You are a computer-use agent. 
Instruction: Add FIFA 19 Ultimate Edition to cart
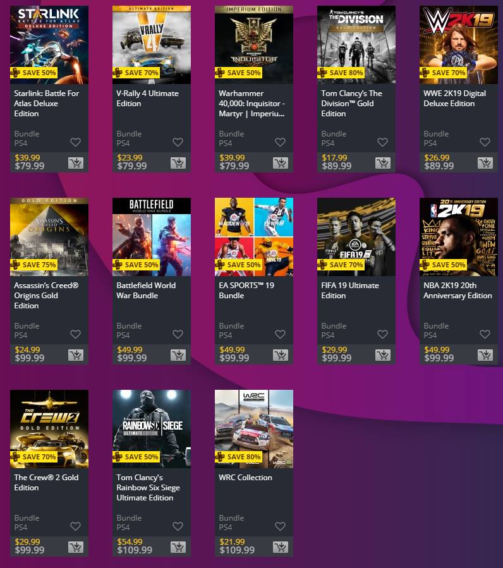pos(383,355)
